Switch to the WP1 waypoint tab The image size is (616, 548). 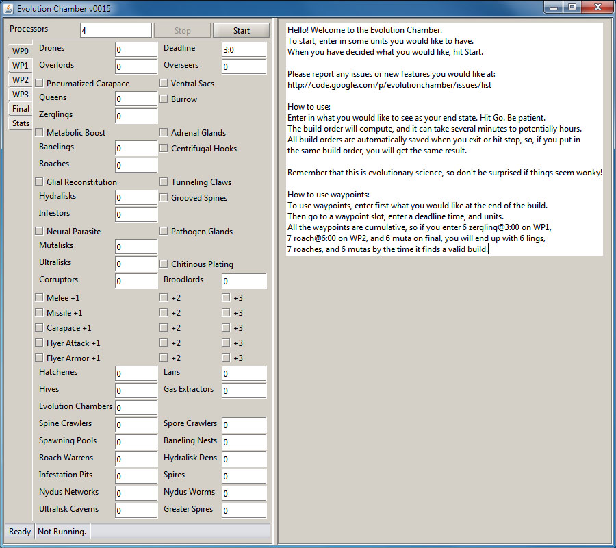coord(20,65)
